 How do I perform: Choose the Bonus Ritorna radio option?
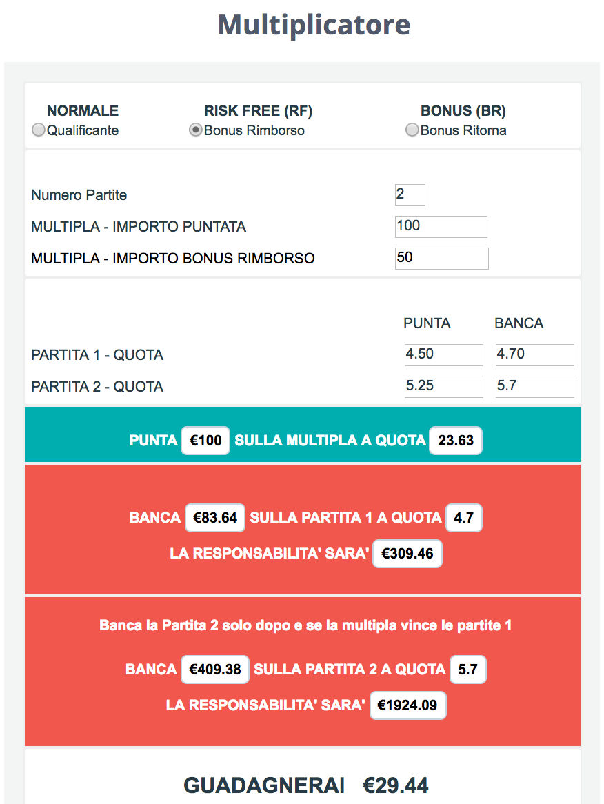click(x=412, y=130)
